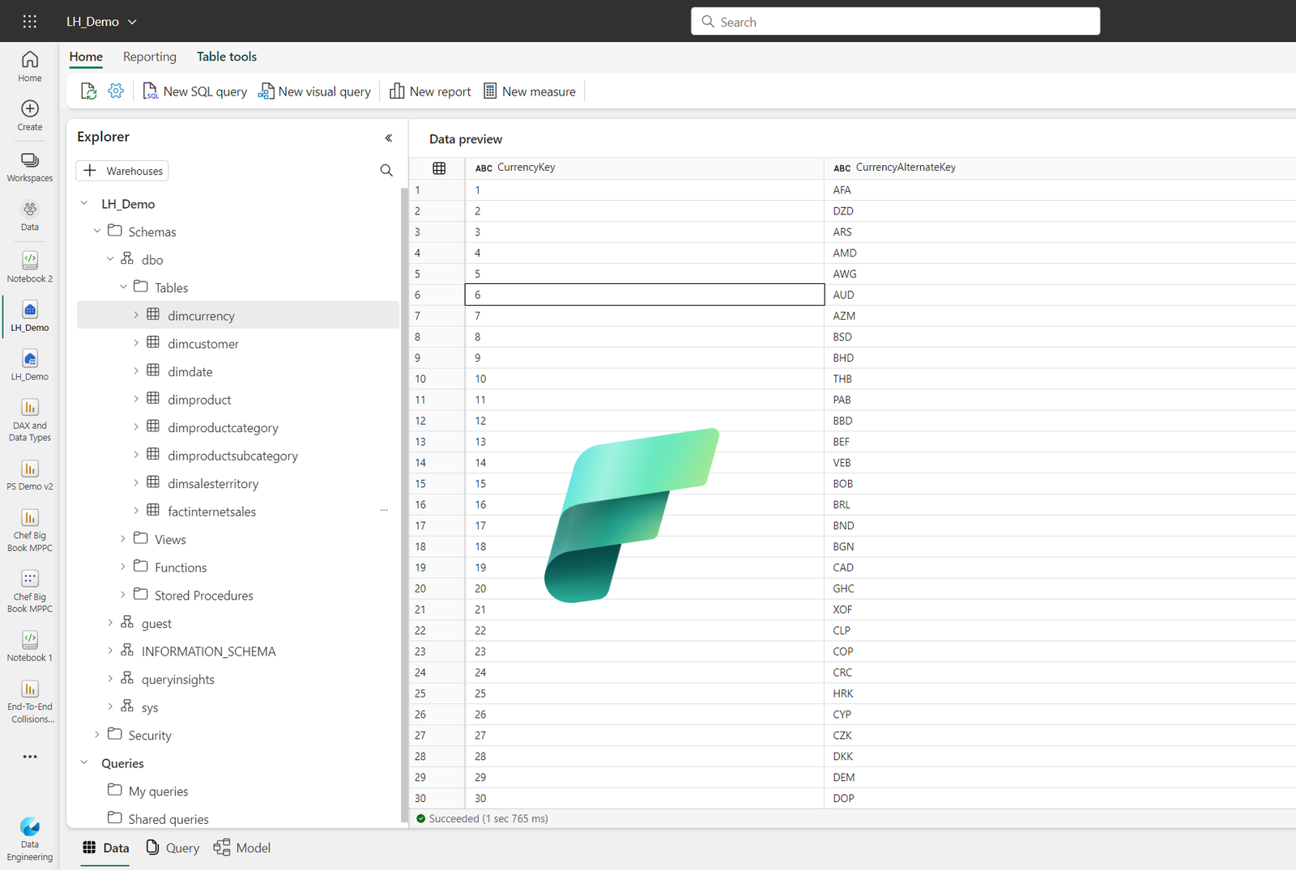Viewport: 1296px width, 870px height.
Task: Select the Home icon in the sidebar
Action: pos(29,65)
